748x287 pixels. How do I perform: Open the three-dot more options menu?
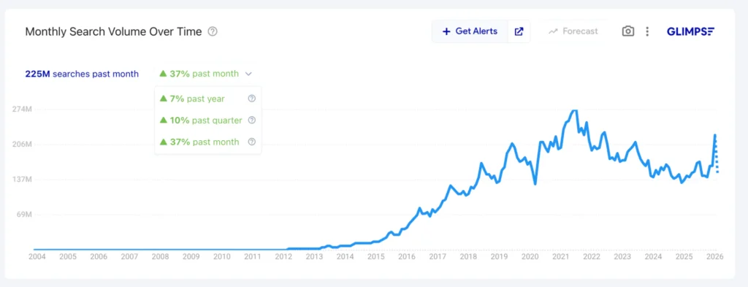coord(647,31)
